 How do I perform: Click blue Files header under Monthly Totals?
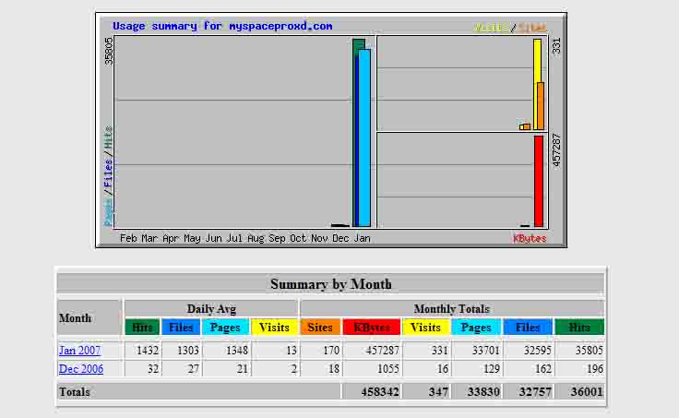[528, 327]
